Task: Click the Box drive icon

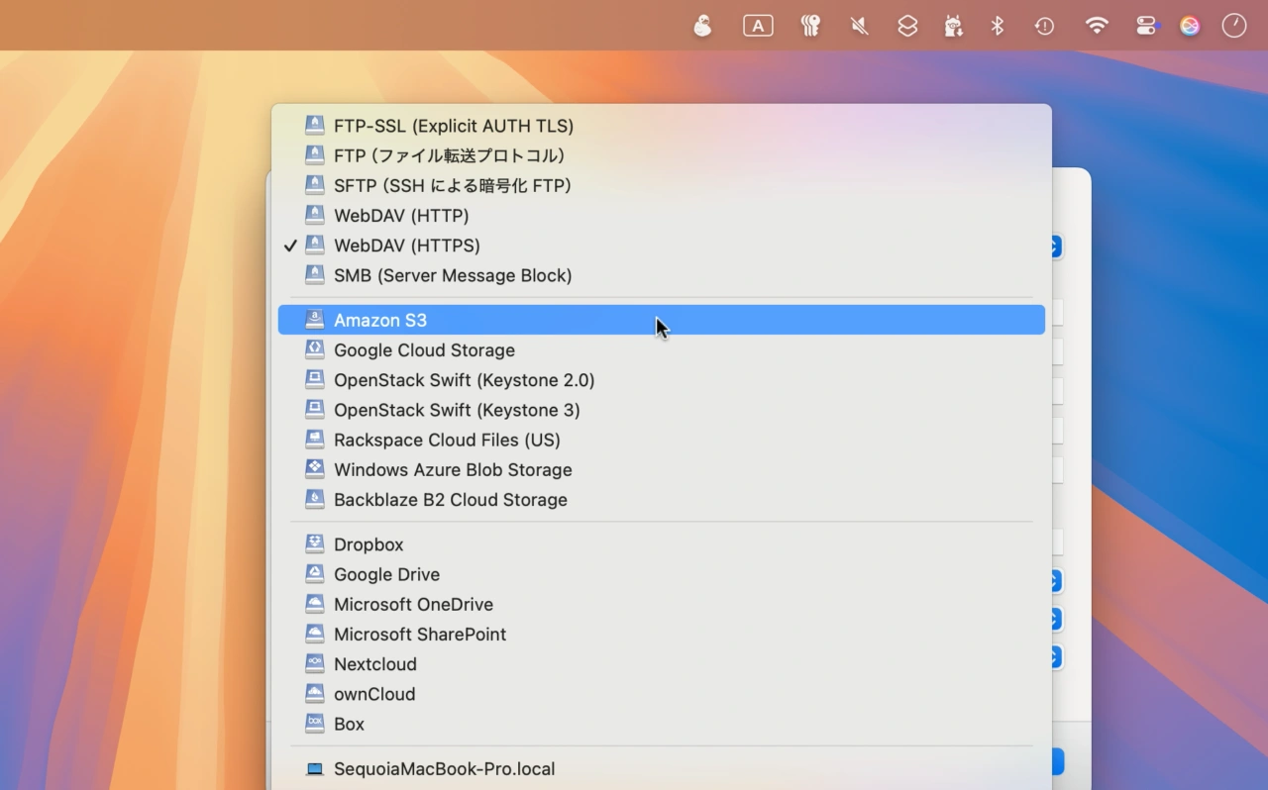Action: point(314,724)
